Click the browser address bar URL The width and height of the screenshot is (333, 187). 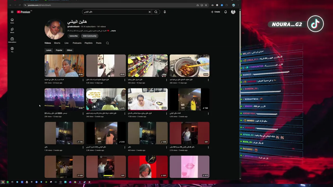point(39,5)
